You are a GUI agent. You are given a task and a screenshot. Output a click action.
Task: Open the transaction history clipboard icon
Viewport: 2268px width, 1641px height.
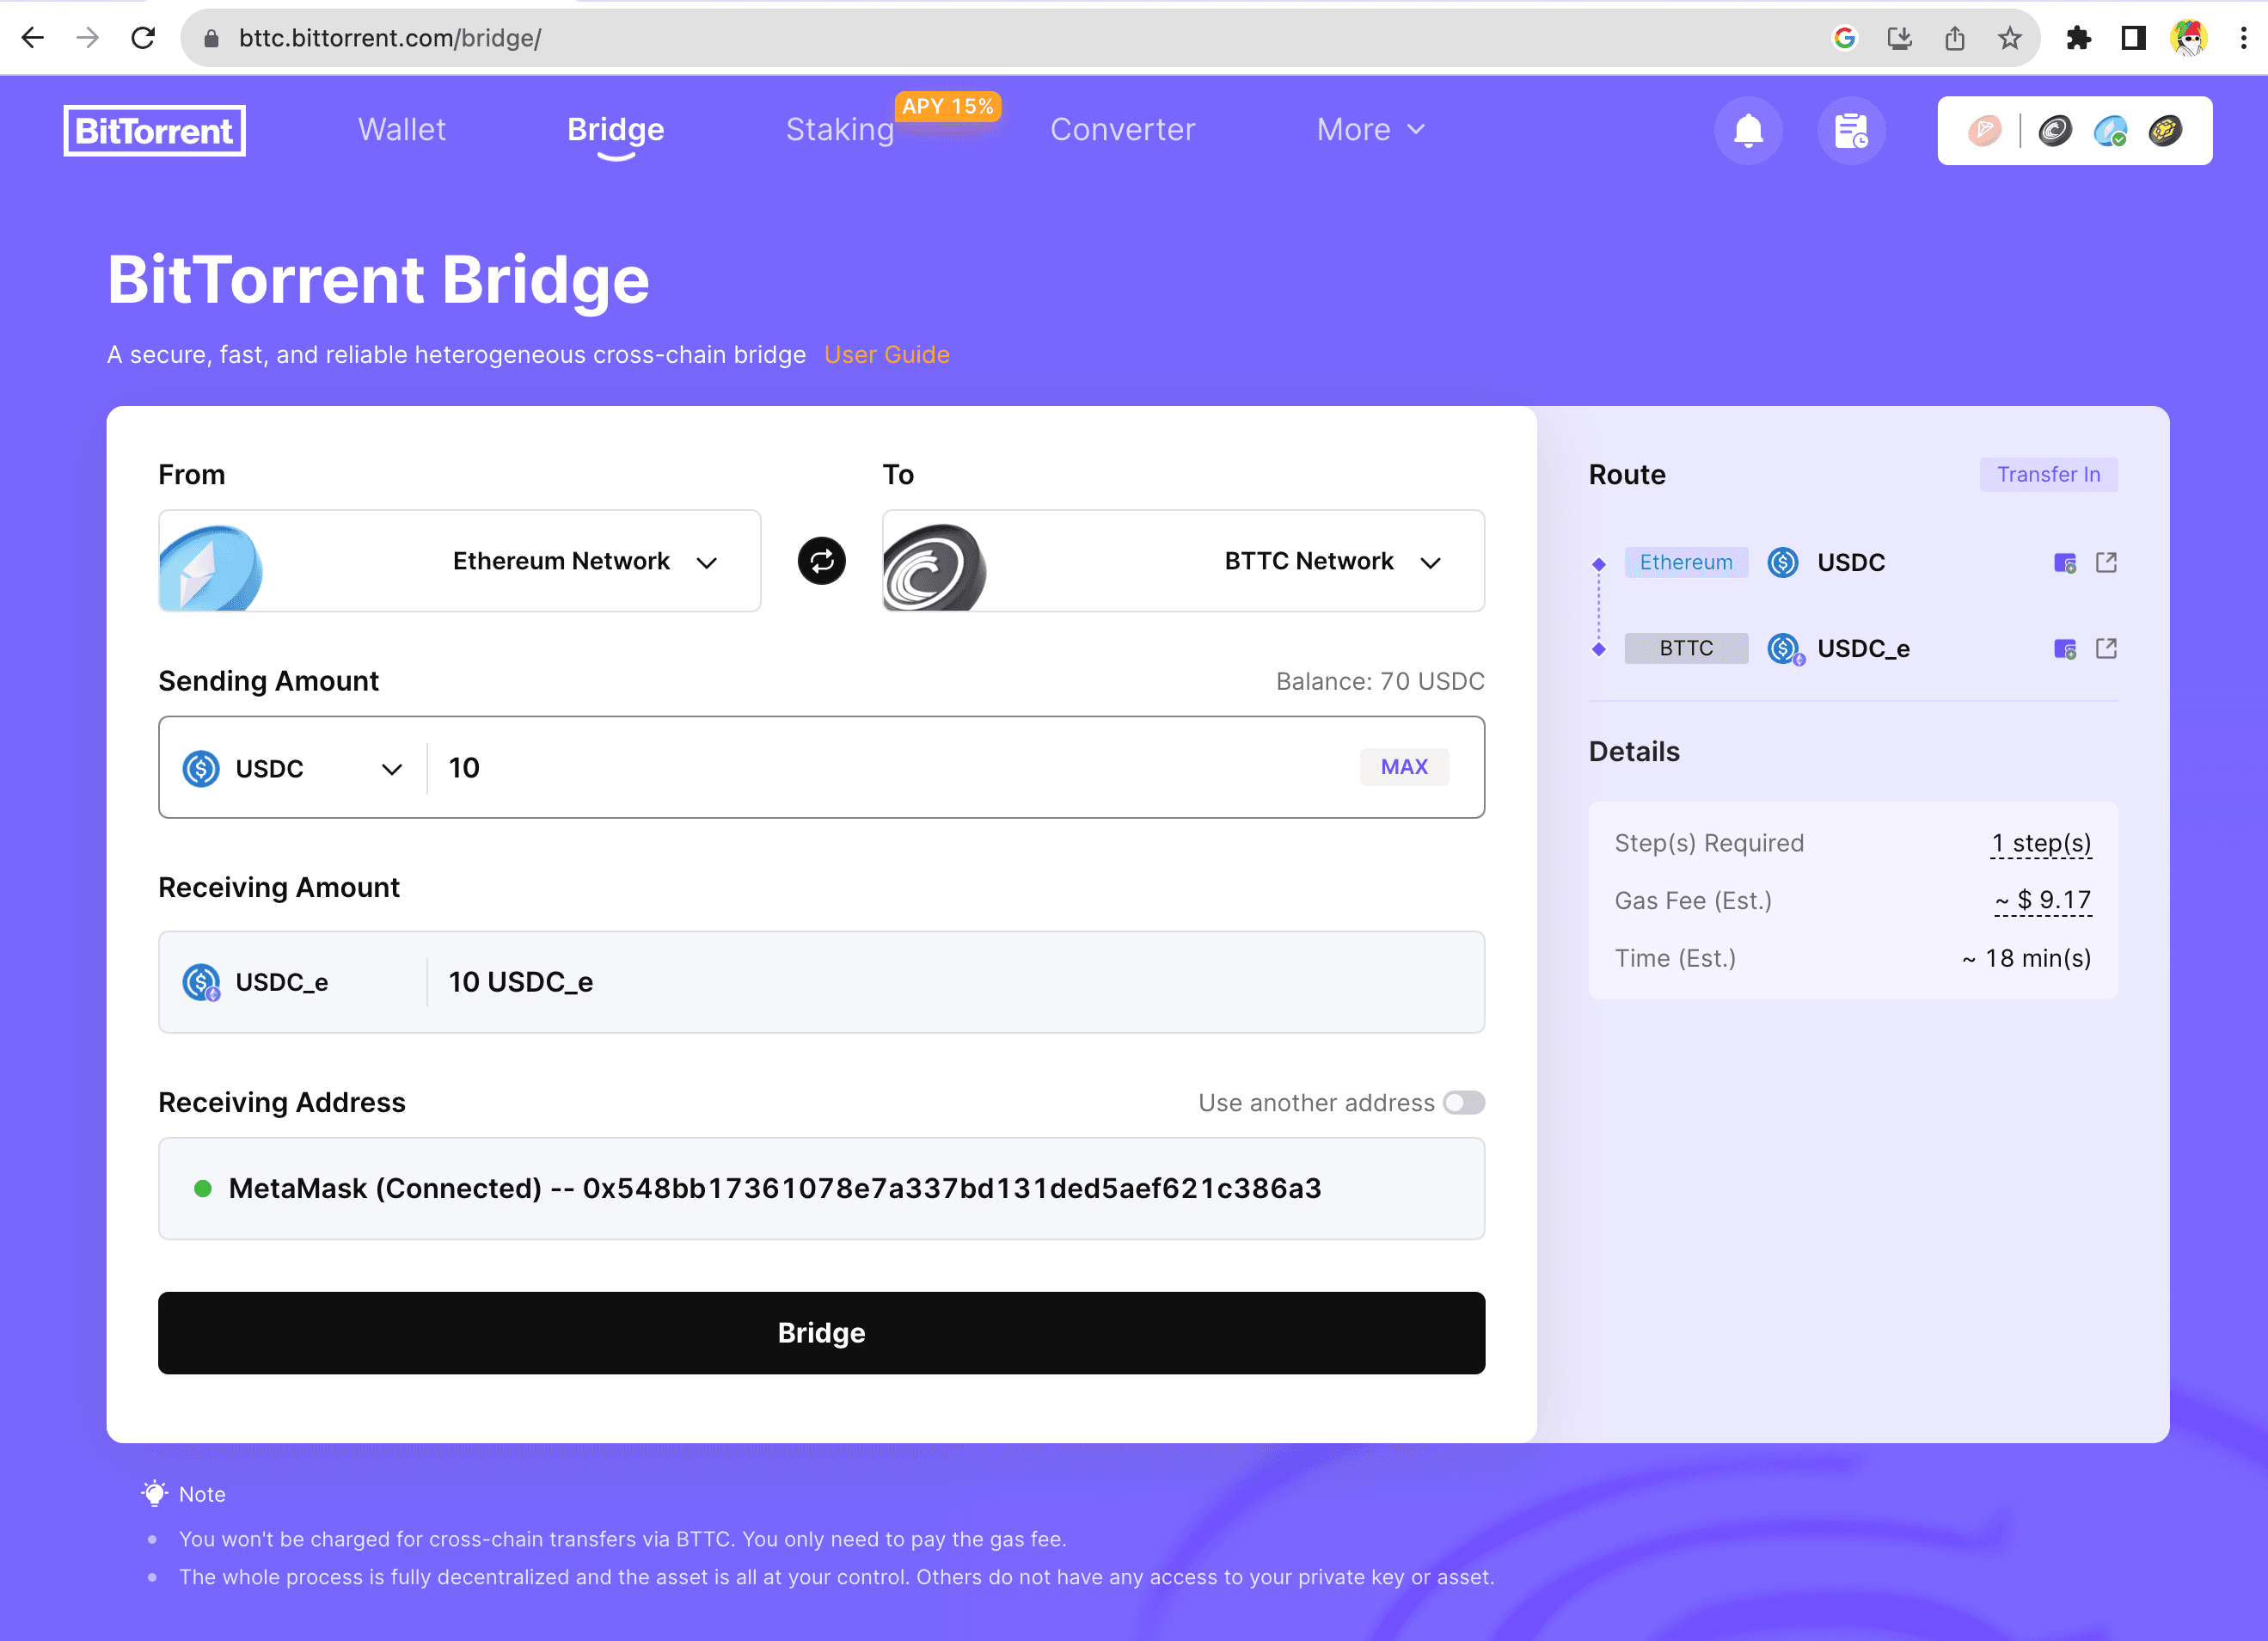[x=1851, y=131]
